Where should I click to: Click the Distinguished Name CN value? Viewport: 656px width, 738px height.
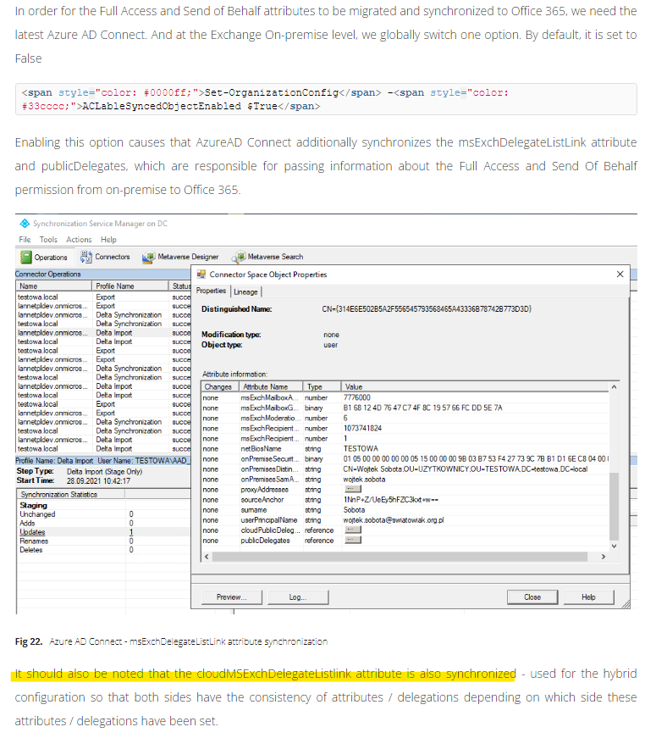pos(427,309)
